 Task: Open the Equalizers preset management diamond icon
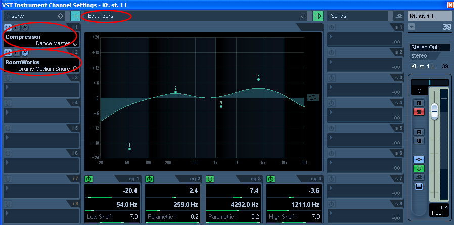coord(303,16)
